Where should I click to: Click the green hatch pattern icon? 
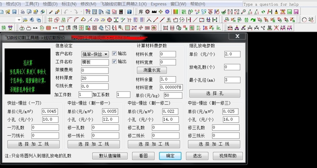[x=128, y=28]
